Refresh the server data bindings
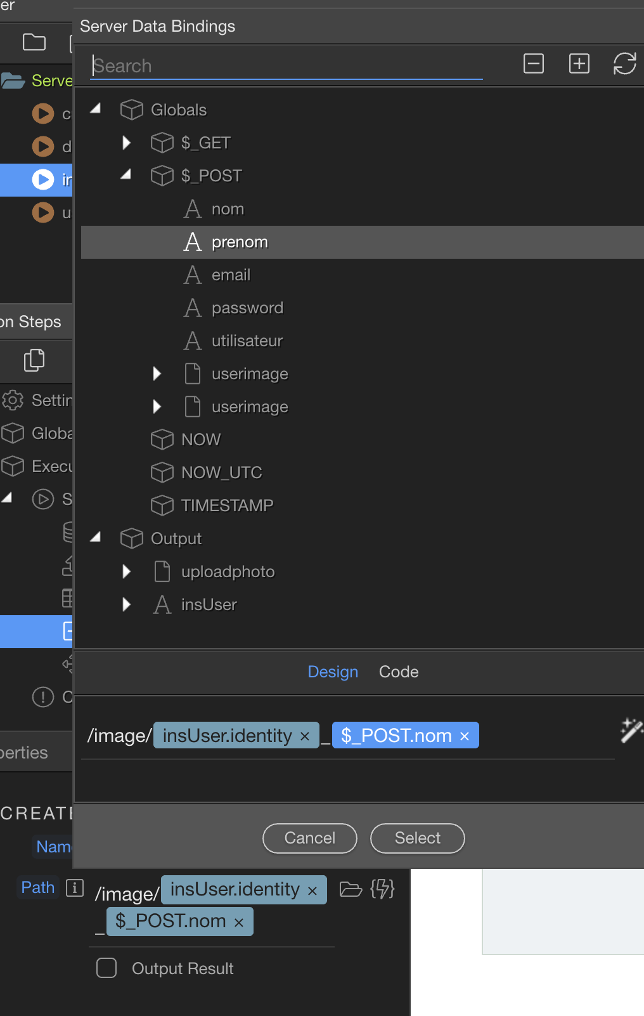The height and width of the screenshot is (1016, 644). point(624,64)
